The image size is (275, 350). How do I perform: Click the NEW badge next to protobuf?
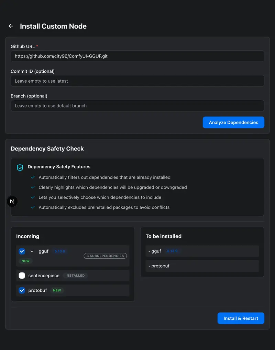pos(57,290)
